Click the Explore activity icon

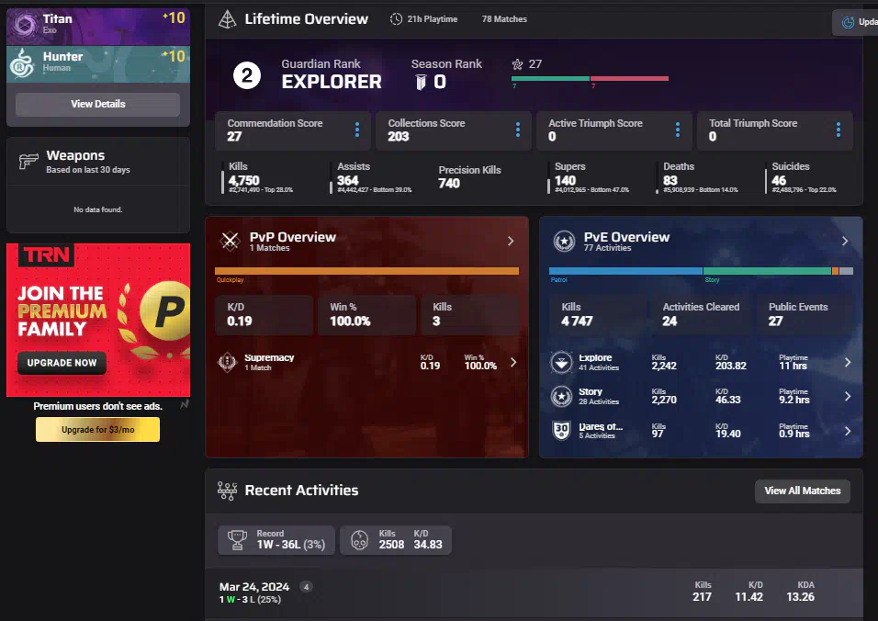[561, 362]
